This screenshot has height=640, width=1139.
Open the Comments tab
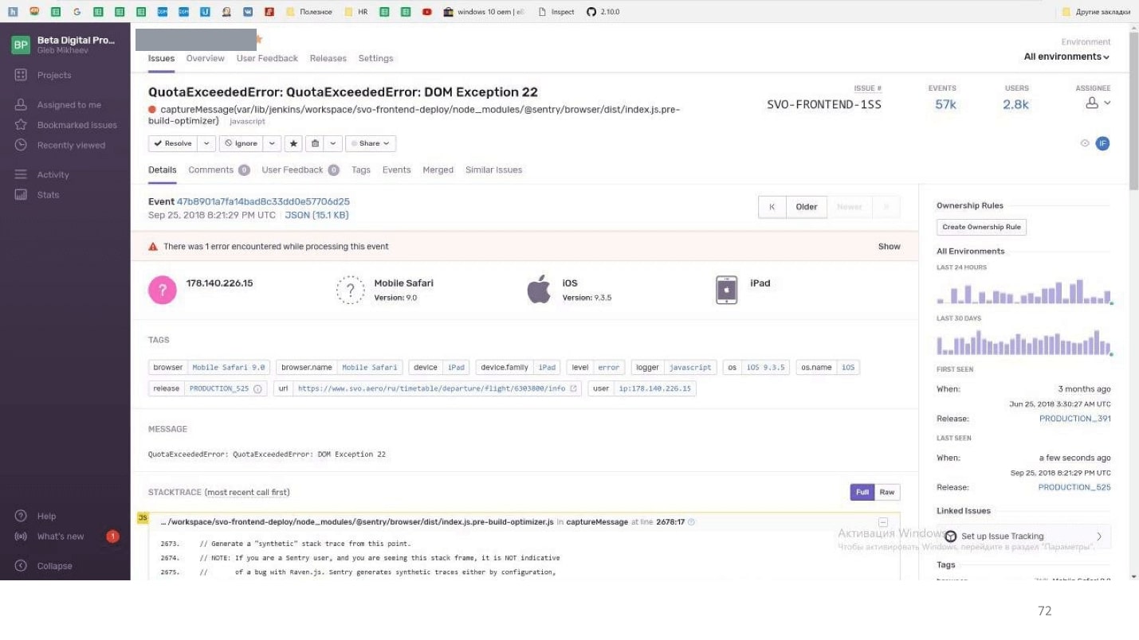[219, 170]
